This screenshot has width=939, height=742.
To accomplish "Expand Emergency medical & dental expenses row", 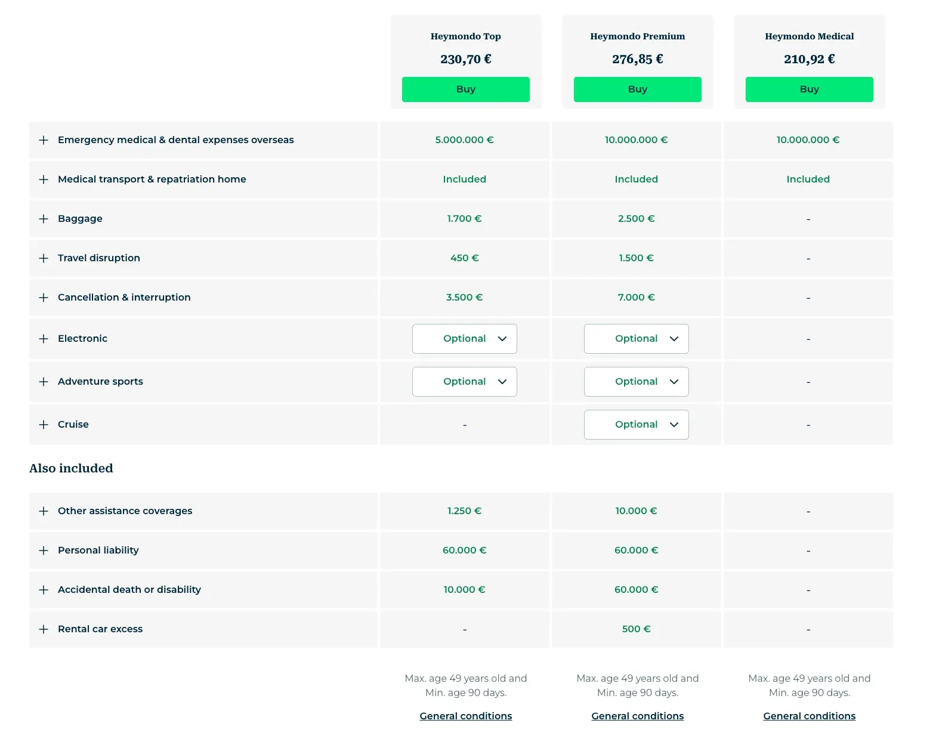I will point(44,140).
